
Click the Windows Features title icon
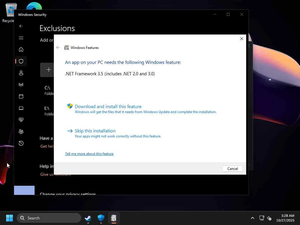[67, 48]
